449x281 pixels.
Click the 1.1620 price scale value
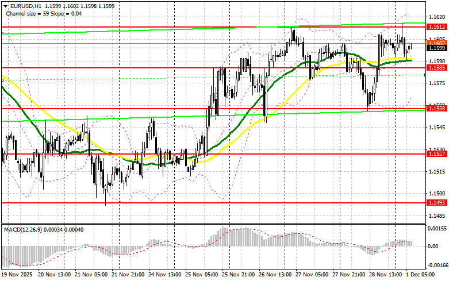(437, 17)
